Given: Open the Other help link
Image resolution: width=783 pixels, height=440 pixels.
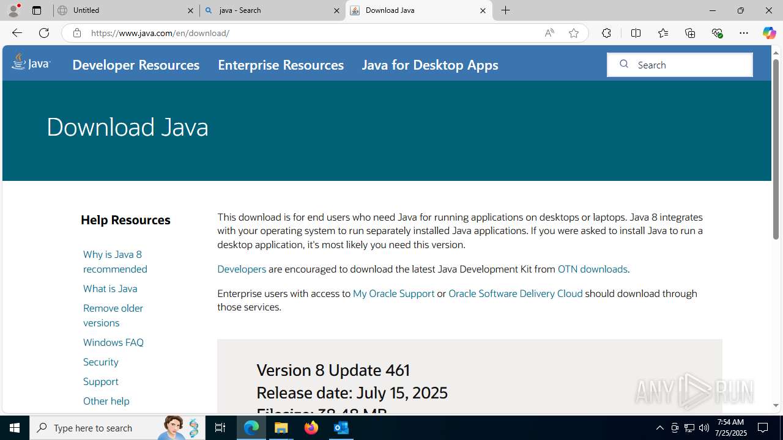Looking at the screenshot, I should coord(106,401).
